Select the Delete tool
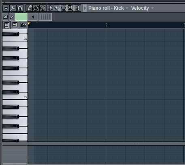The width and height of the screenshot is (185, 165). tap(43, 9)
